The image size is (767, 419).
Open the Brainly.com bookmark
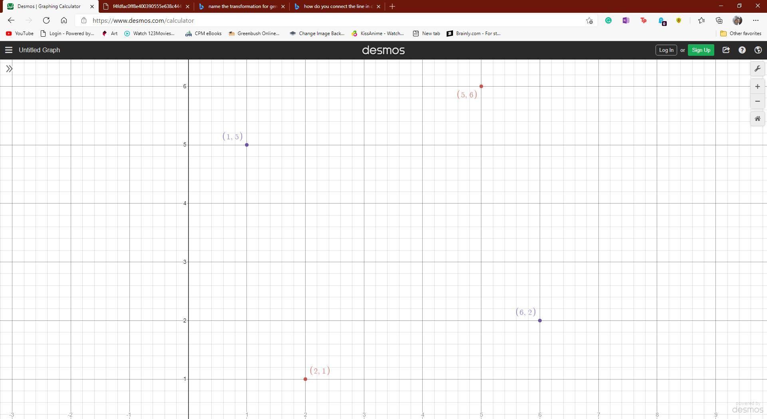click(473, 34)
